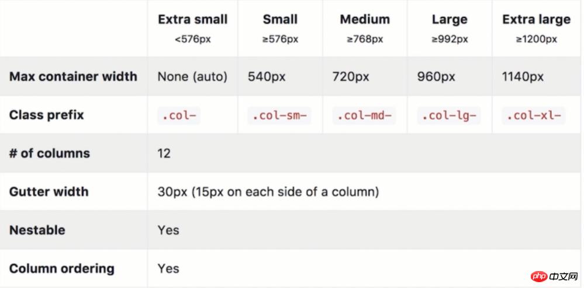584x288 pixels.
Task: Click the .col-lg- class prefix code
Action: tap(449, 115)
